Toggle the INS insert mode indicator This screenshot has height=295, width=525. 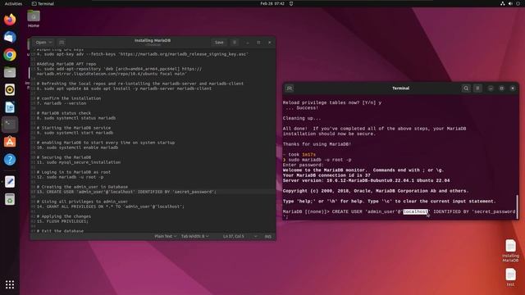click(x=268, y=236)
